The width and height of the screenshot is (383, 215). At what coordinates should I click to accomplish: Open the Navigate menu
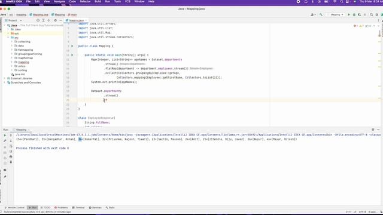click(x=59, y=2)
